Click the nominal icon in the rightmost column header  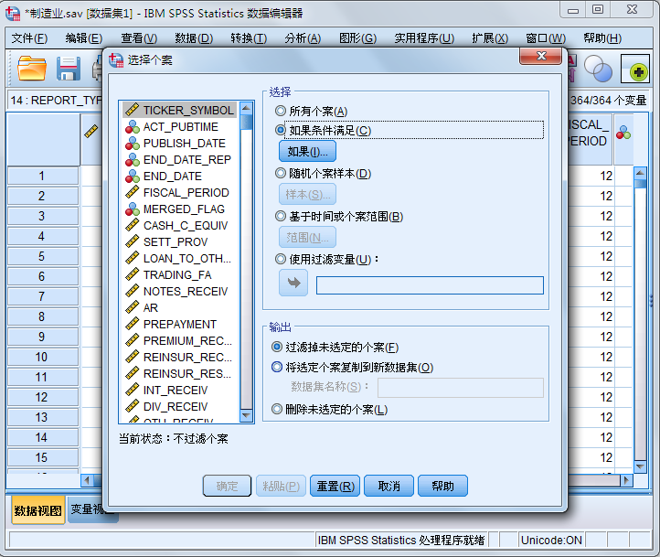tap(623, 133)
